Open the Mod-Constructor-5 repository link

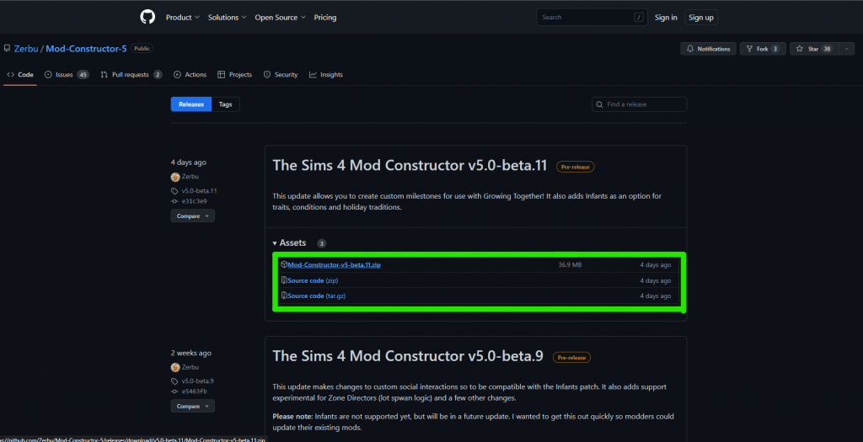coord(86,49)
